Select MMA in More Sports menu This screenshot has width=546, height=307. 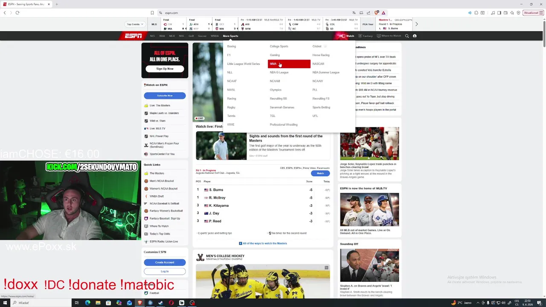point(289,64)
